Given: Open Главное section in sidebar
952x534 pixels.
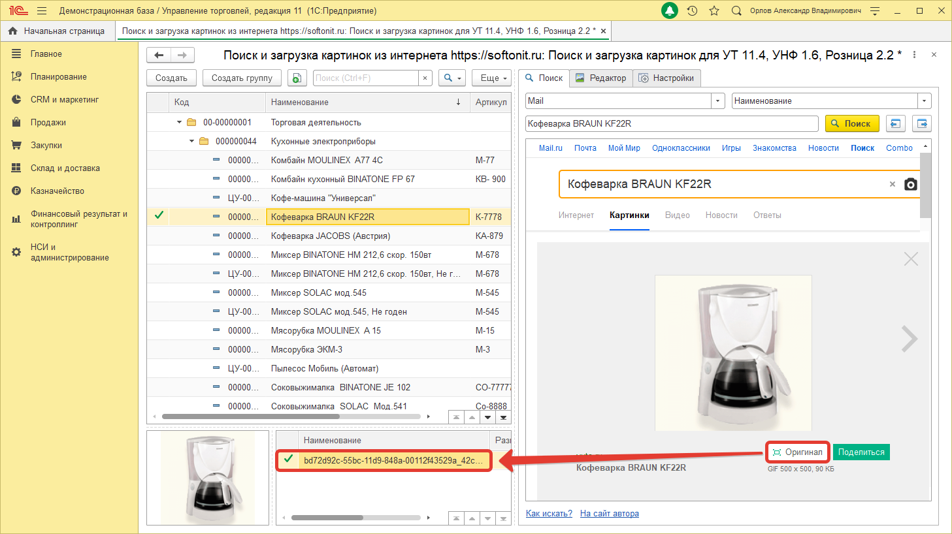Looking at the screenshot, I should (46, 54).
